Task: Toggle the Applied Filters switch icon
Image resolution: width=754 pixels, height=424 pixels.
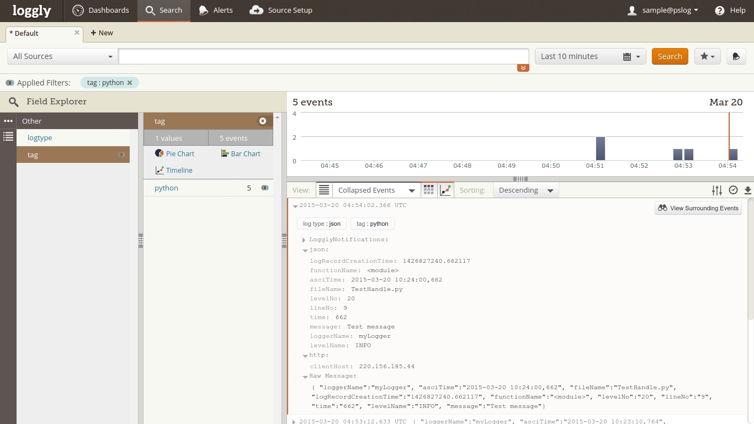Action: pyautogui.click(x=10, y=83)
